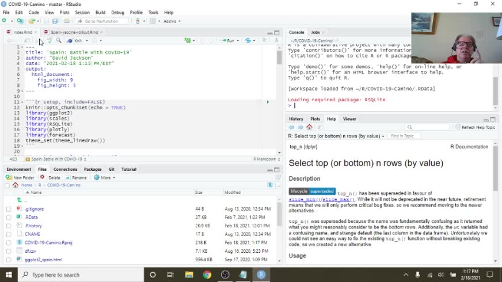Open Windows Start menu

pos(9,275)
